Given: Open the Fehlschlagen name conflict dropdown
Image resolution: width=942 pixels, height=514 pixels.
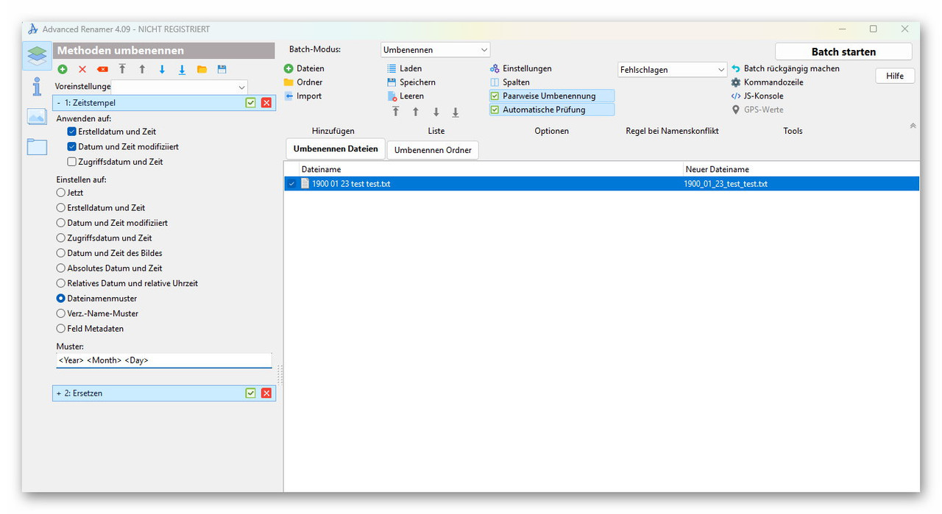Looking at the screenshot, I should coord(673,70).
